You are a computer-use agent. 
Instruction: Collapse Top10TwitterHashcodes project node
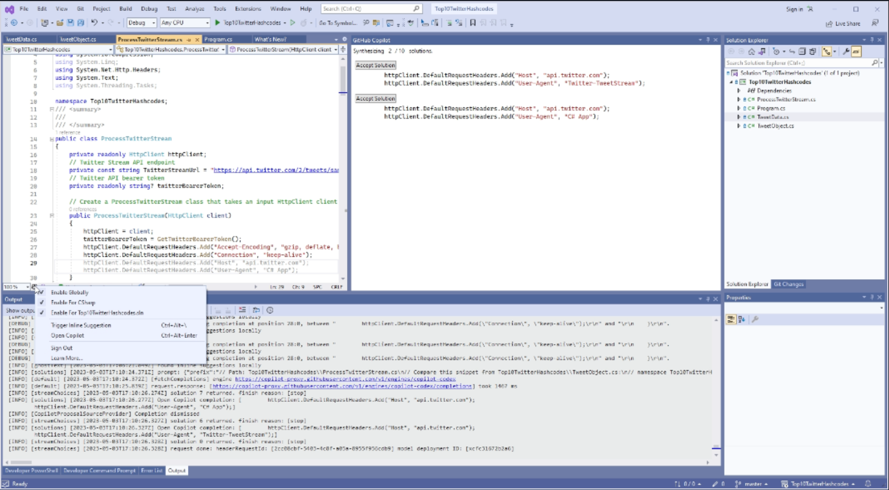[731, 82]
